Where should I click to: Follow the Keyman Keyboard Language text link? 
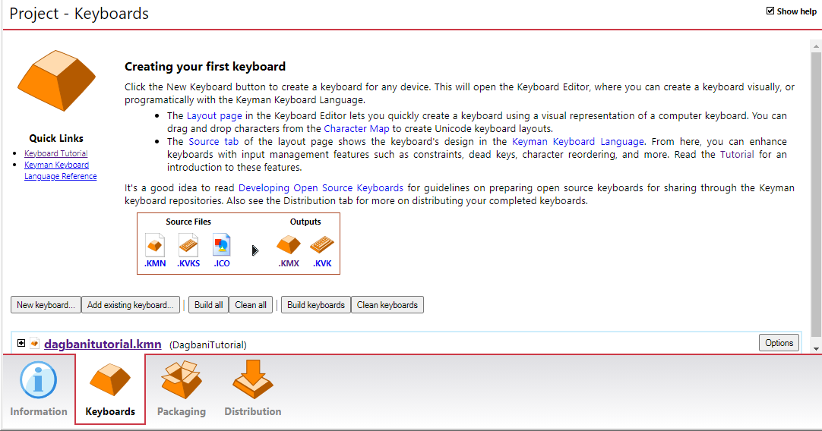click(x=577, y=141)
